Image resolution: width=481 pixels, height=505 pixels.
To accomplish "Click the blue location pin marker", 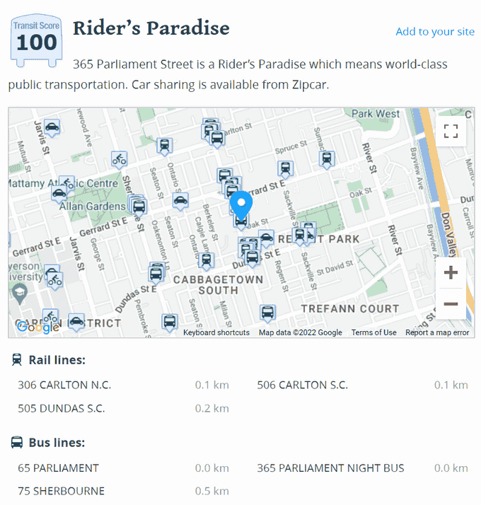I will click(241, 206).
